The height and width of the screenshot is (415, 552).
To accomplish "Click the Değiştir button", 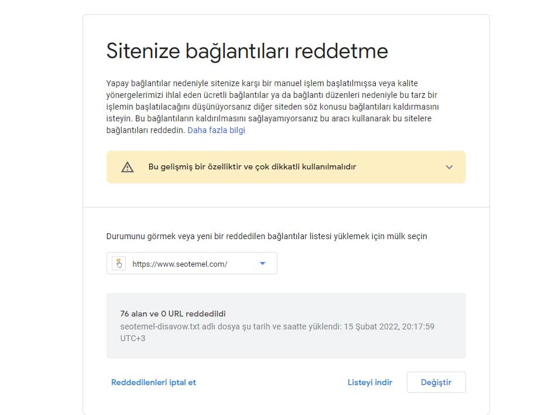I will point(436,382).
